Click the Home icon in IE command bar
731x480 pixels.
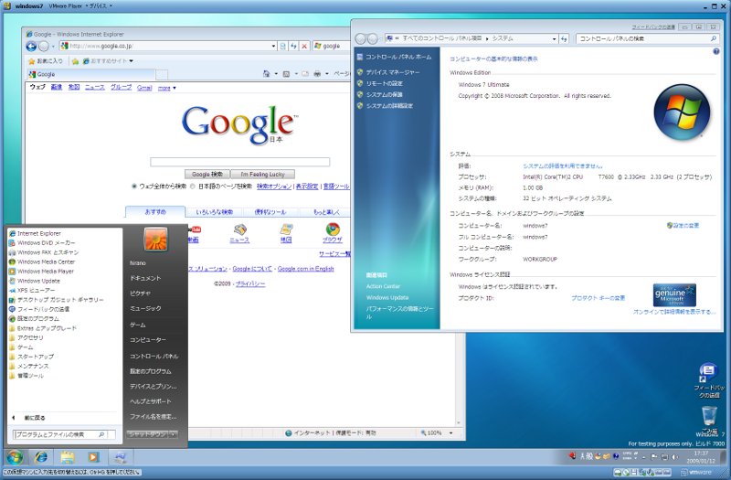267,74
